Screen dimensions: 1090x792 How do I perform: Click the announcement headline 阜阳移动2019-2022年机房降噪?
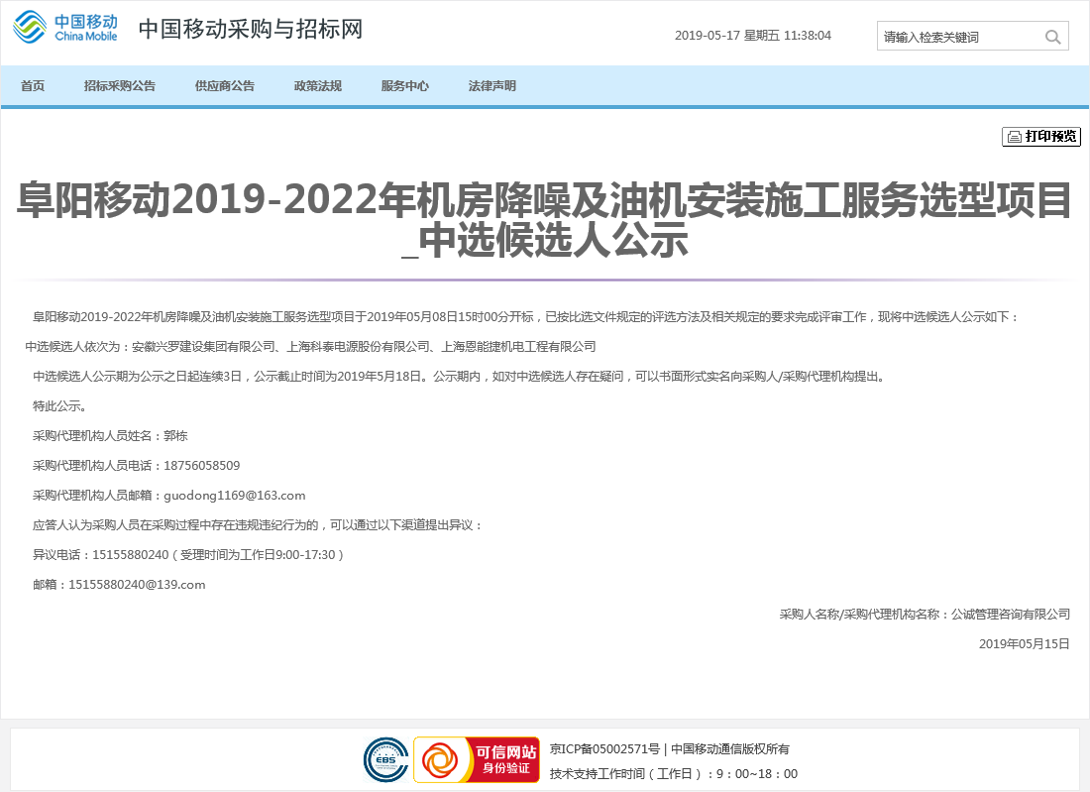544,220
